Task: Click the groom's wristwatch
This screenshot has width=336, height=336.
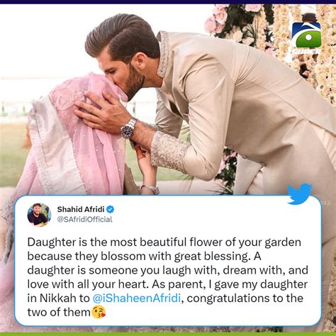Action: (x=128, y=129)
